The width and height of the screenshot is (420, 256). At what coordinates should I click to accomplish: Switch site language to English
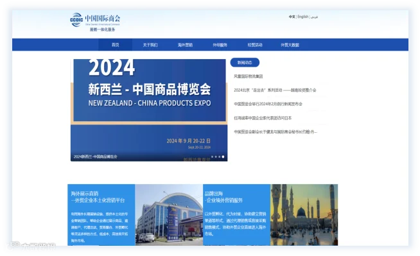coord(303,17)
